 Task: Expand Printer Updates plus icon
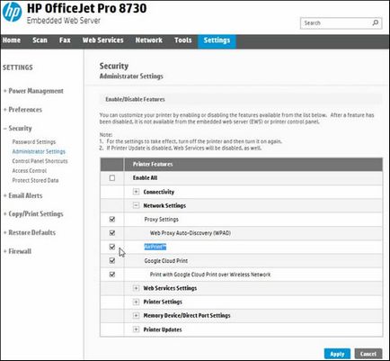pos(136,329)
